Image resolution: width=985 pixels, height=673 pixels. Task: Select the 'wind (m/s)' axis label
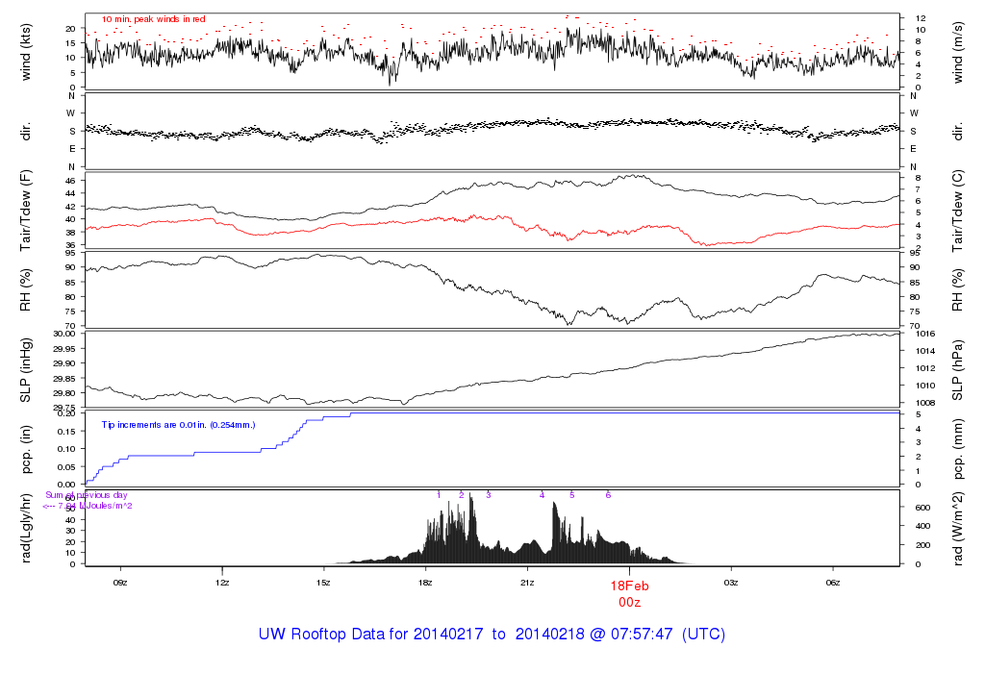(957, 52)
